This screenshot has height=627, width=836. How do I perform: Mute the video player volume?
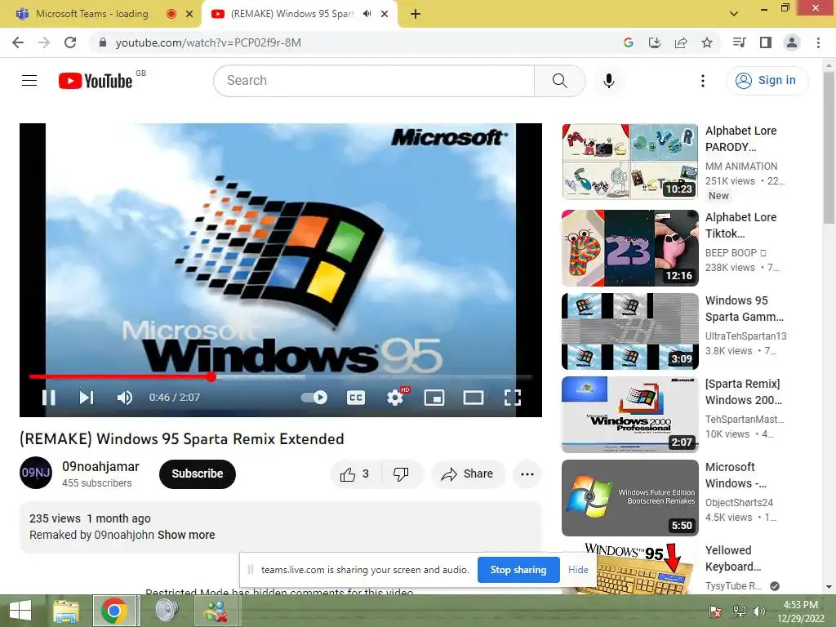125,398
